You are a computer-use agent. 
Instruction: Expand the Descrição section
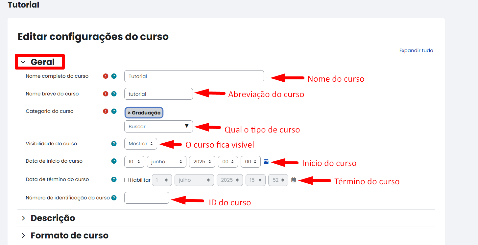pyautogui.click(x=53, y=218)
